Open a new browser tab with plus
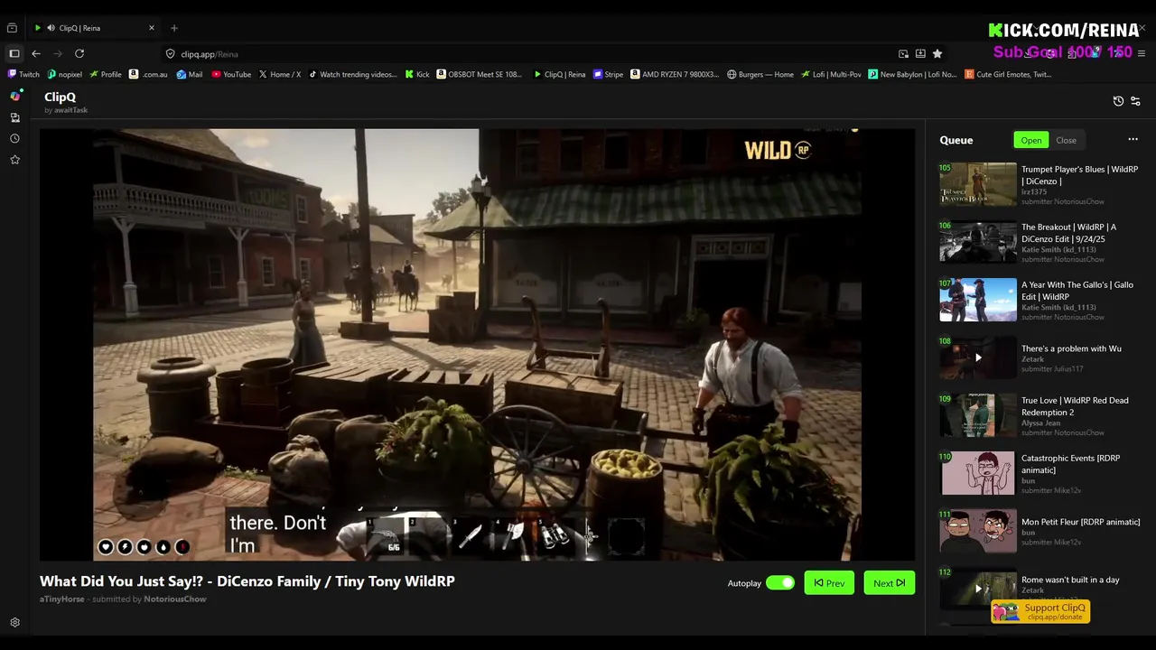Screen dimensions: 1156x650 pos(174,28)
